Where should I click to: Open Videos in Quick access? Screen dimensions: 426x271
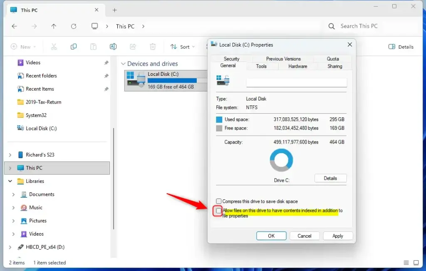point(33,62)
